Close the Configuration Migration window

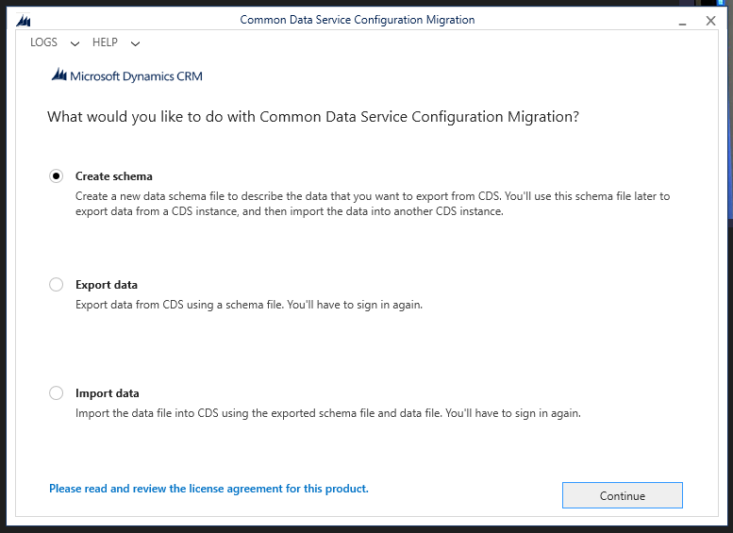[710, 20]
